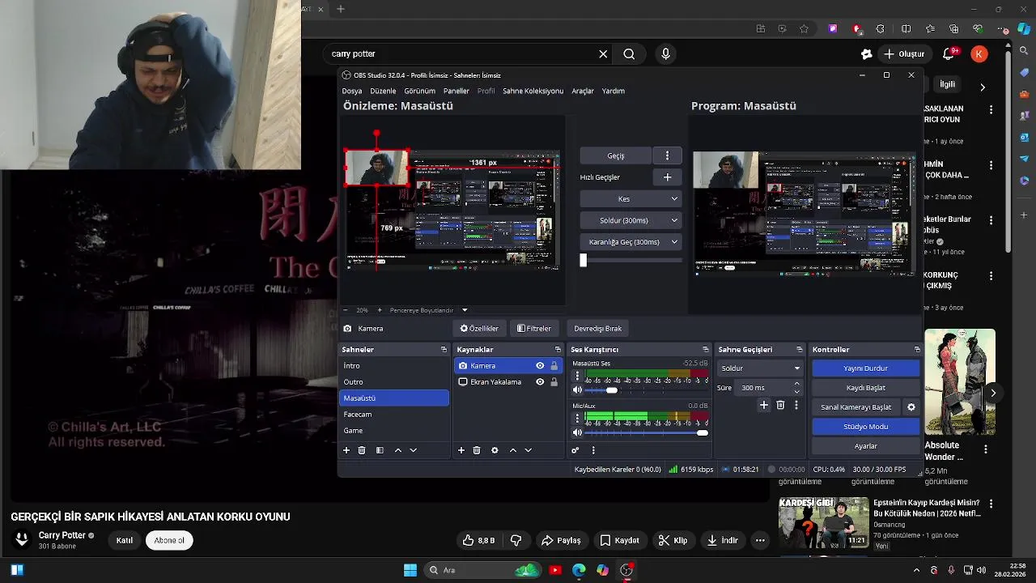The height and width of the screenshot is (583, 1036).
Task: Undock the Ses Karıştırıcı panel
Action: click(x=706, y=350)
